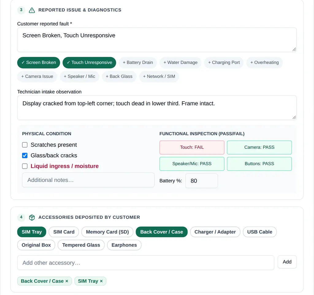Remove the SIM Tray tag
Viewport: 314px width, 295px height.
pyautogui.click(x=101, y=281)
